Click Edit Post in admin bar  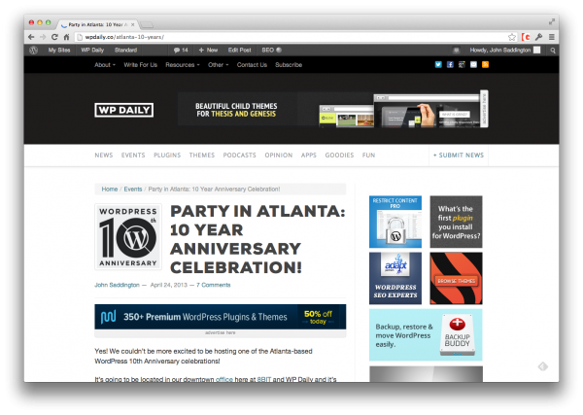coord(239,50)
